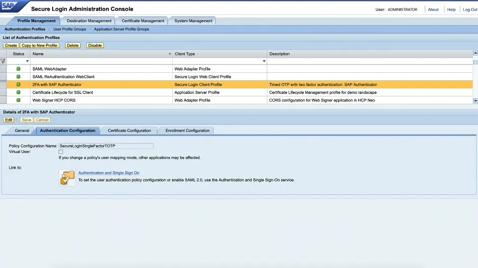
Task: Click status icon for Web Signer HCP CORS
Action: pos(18,100)
